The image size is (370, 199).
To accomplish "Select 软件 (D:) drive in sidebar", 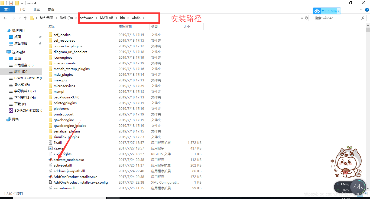I will click(21, 72).
